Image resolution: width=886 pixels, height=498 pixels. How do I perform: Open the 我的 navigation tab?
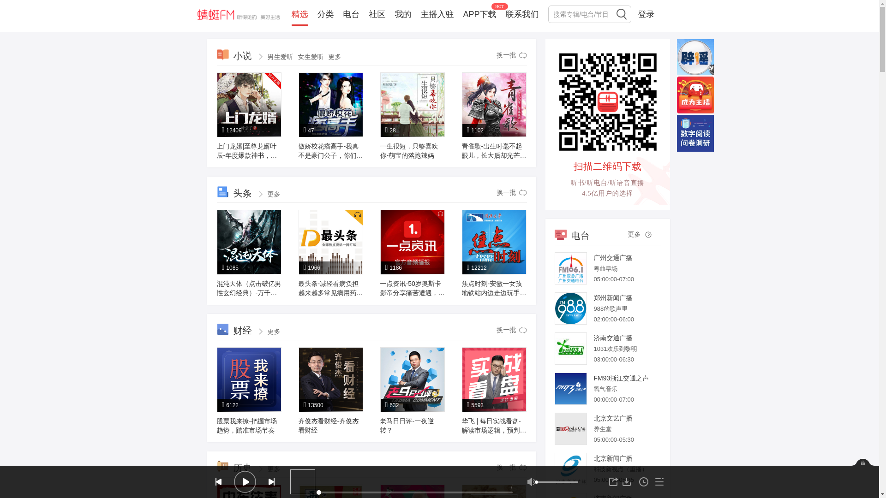point(403,14)
